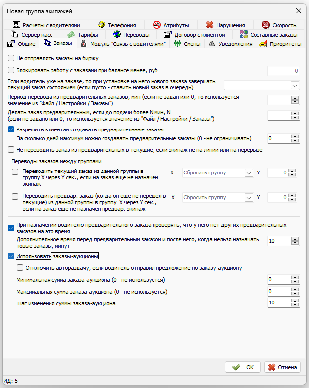309x388 pixels.
Task: Open the Телефония tab via its phone icon
Action: 102,25
